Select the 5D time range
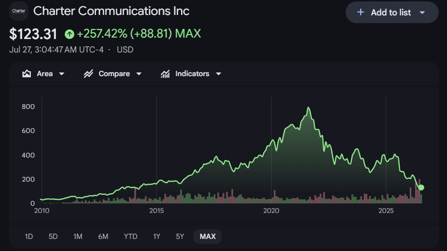 [x=53, y=237]
